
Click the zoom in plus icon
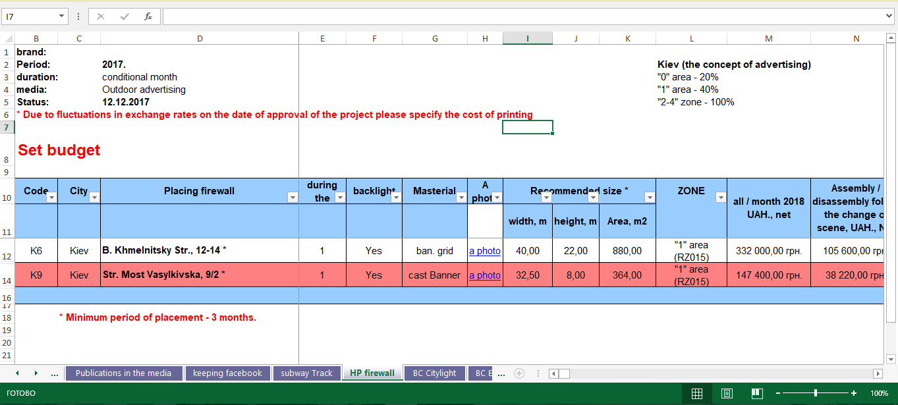click(854, 393)
